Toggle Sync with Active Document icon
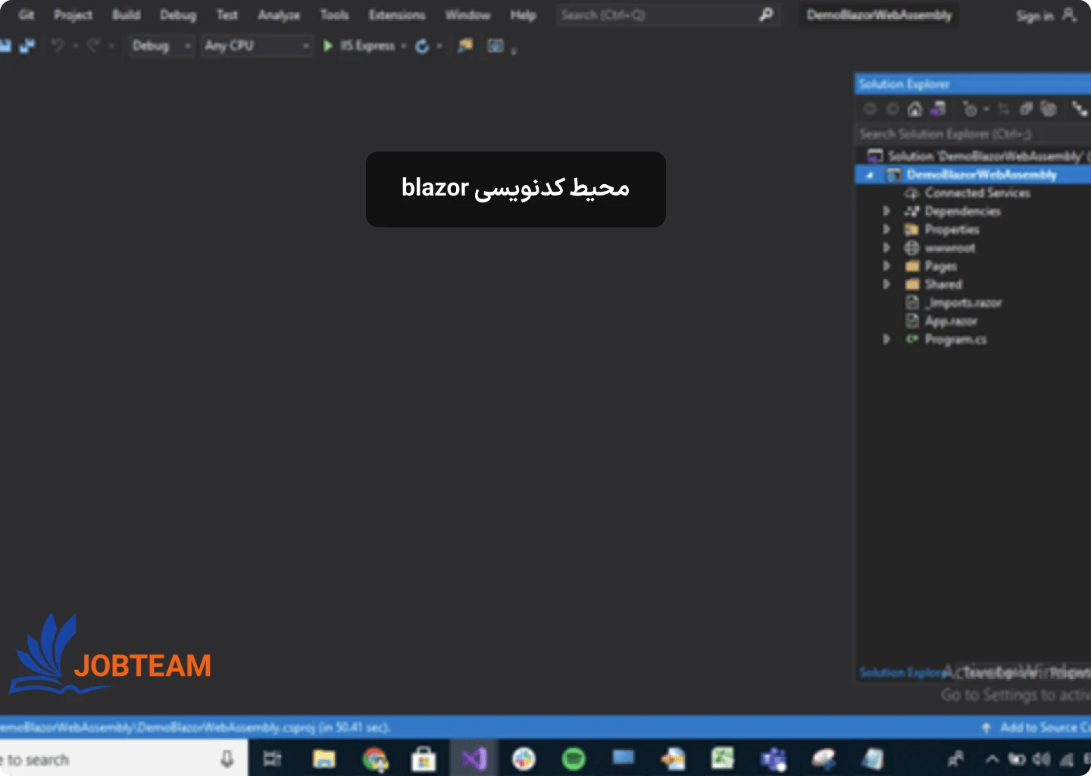The width and height of the screenshot is (1091, 776). tap(1003, 109)
